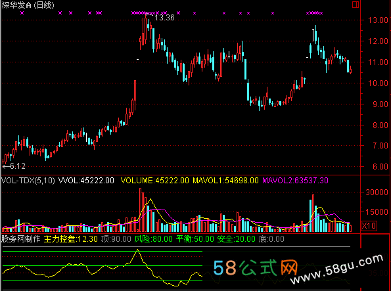This screenshot has height=291, width=391.
Task: Click the 安全:20.00 threshold label
Action: pos(236,239)
